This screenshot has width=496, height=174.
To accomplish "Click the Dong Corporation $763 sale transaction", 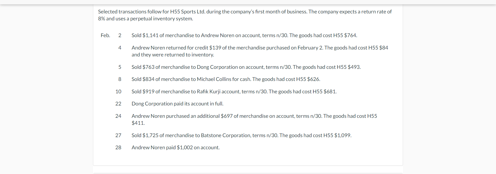I will click(246, 67).
